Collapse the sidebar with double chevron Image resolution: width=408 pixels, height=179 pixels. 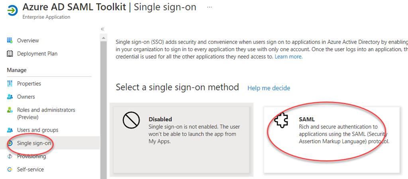102,29
